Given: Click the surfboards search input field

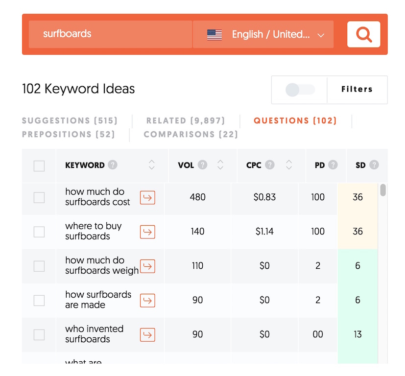Looking at the screenshot, I should (x=110, y=34).
